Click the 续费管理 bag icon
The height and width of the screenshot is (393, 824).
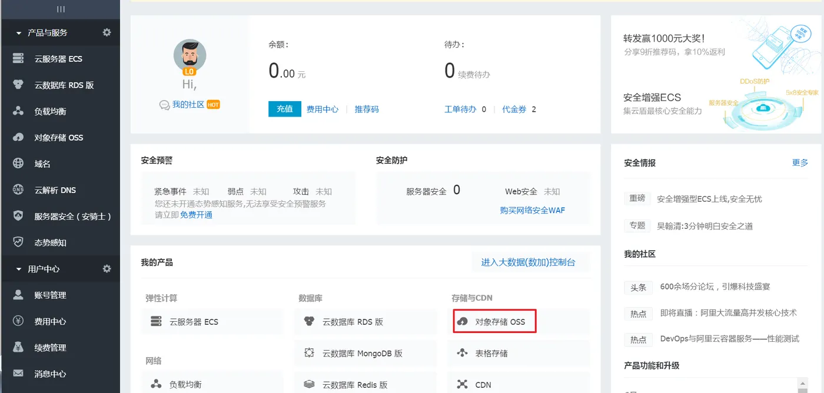(x=18, y=347)
